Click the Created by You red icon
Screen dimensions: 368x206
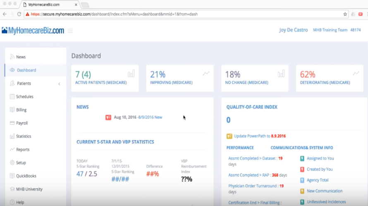302,169
